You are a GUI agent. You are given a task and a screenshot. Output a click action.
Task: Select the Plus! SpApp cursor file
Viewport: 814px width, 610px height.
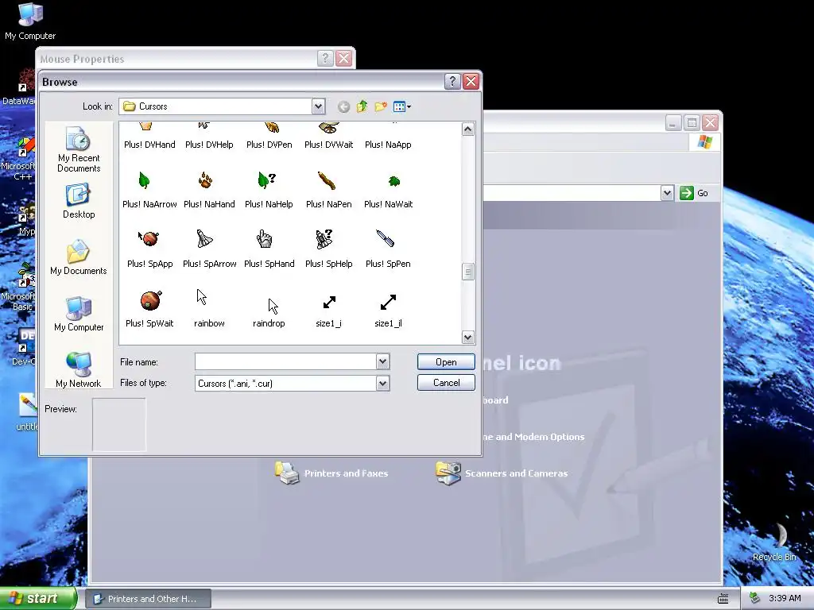[x=149, y=249]
